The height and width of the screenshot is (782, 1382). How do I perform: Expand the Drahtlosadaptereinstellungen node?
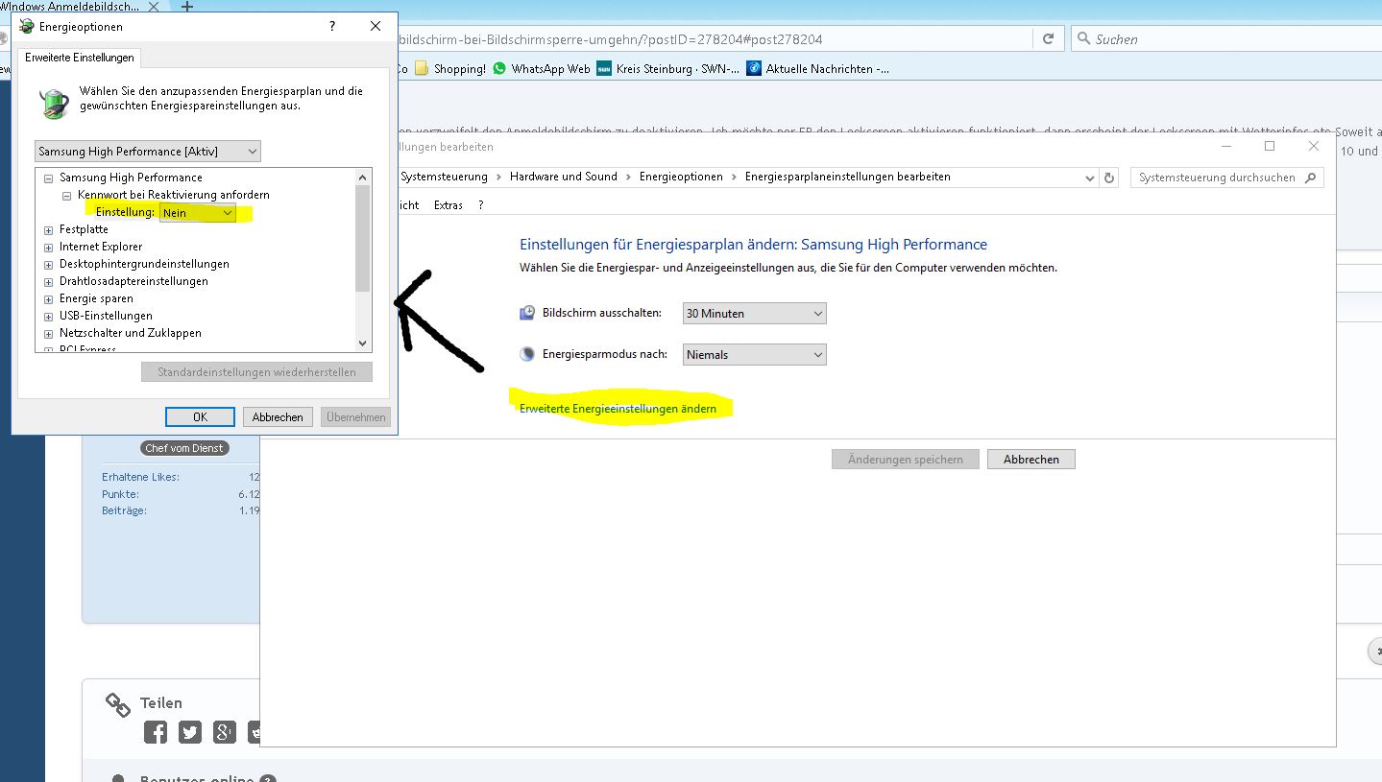click(x=49, y=281)
